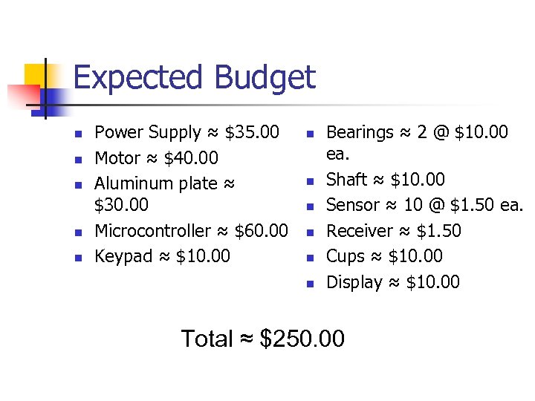Image resolution: width=535 pixels, height=401 pixels.
Task: Click the "Expected Budget" slide title
Action: pos(194,77)
